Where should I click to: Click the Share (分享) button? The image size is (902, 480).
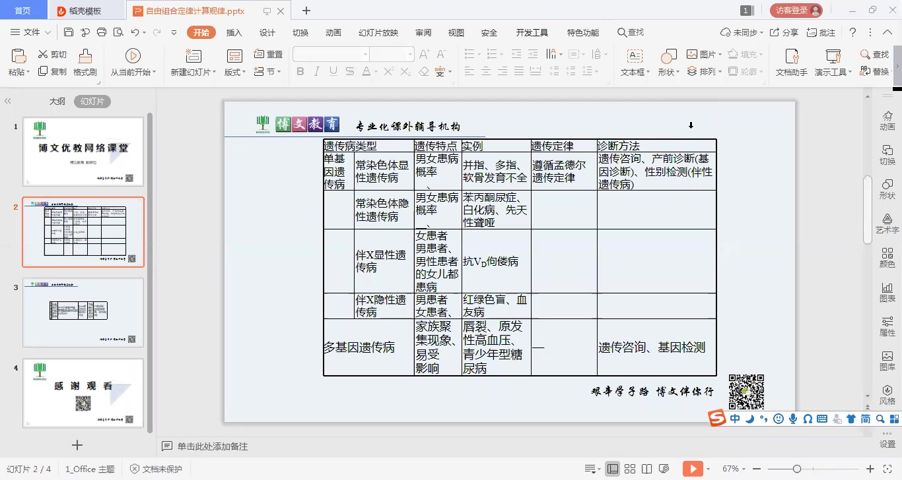[x=784, y=32]
